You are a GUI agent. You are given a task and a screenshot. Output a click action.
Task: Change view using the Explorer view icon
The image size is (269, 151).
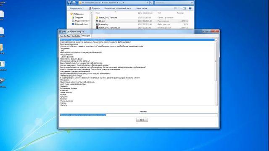(175, 8)
